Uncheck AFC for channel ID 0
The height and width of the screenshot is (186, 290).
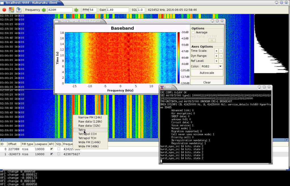point(51,149)
